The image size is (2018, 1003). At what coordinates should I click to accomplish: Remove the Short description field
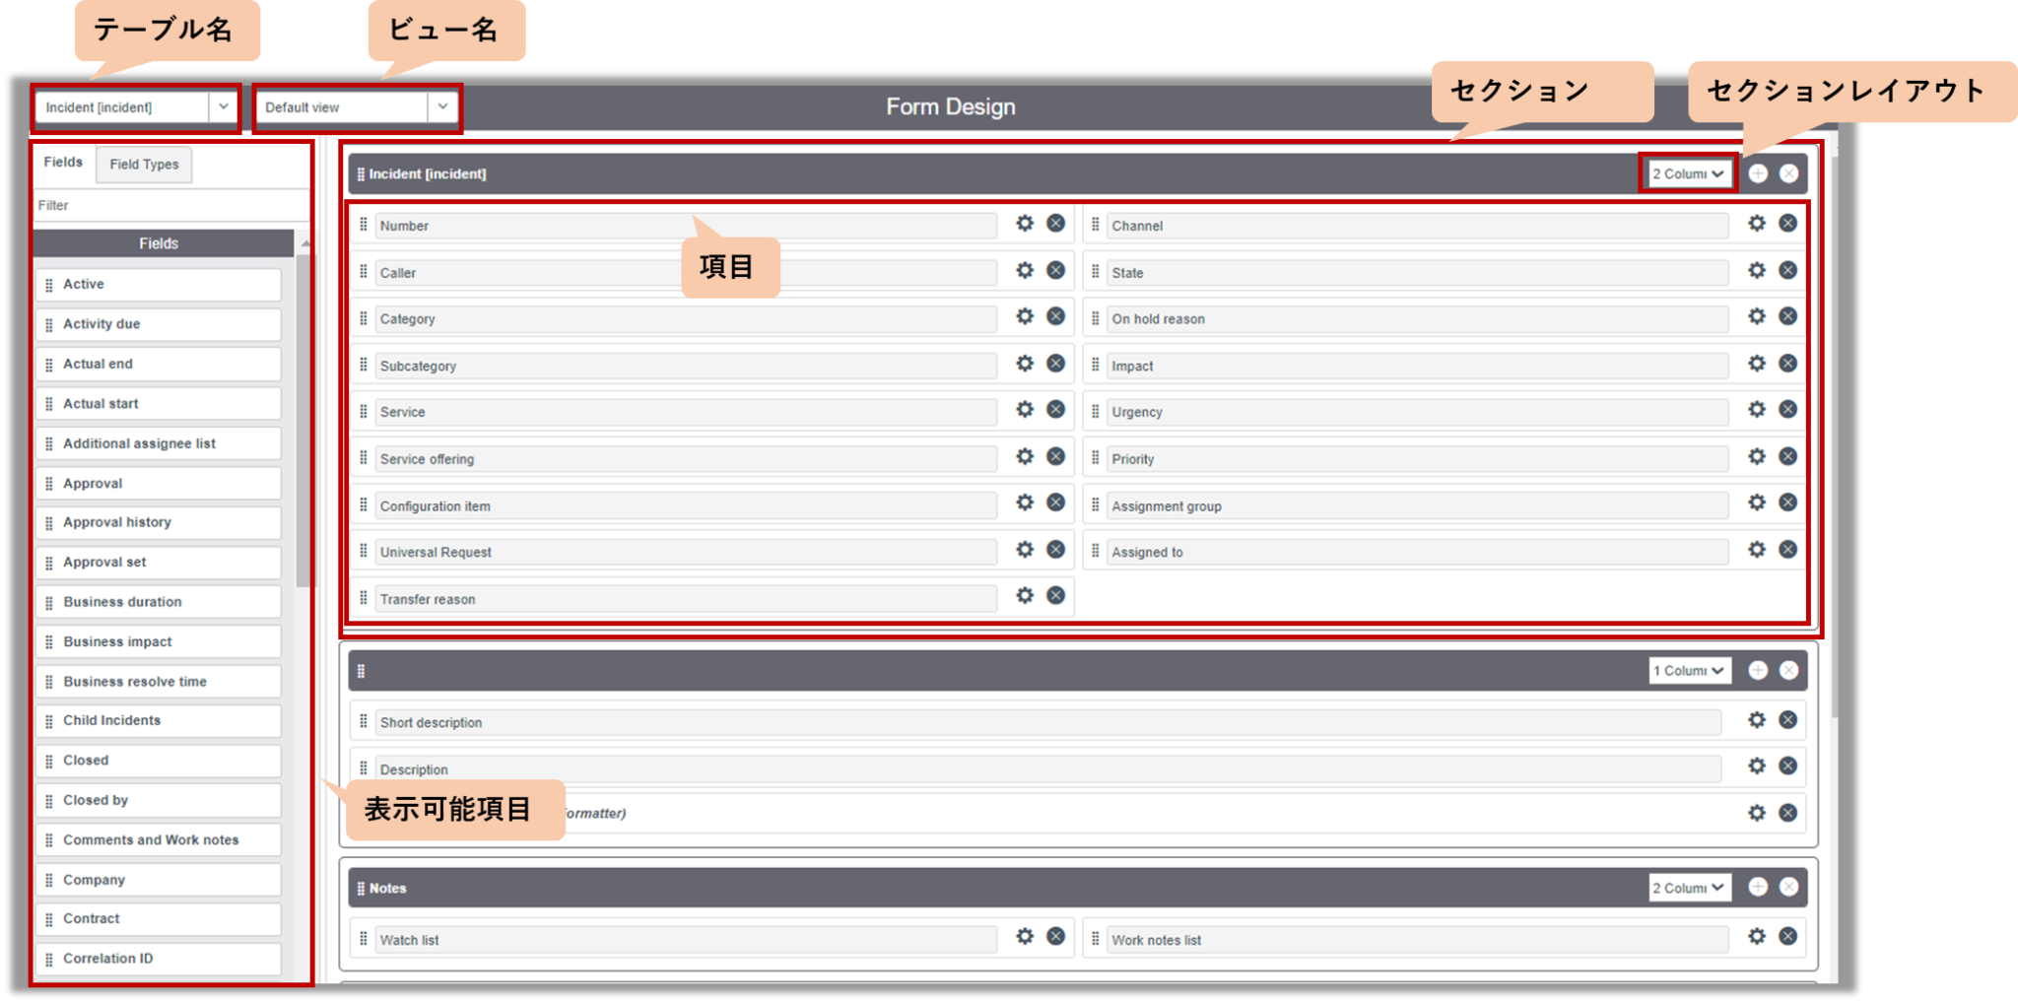[1787, 720]
